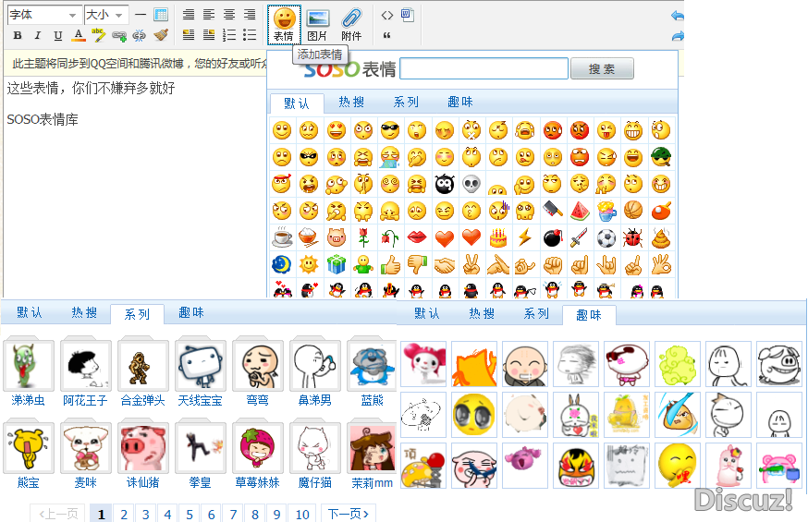
Task: Click the 熊宝 series label
Action: (29, 482)
